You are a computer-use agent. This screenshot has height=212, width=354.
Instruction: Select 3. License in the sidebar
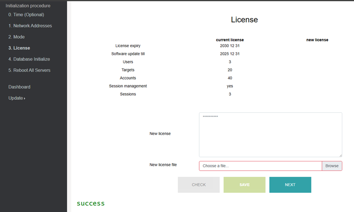(x=19, y=48)
